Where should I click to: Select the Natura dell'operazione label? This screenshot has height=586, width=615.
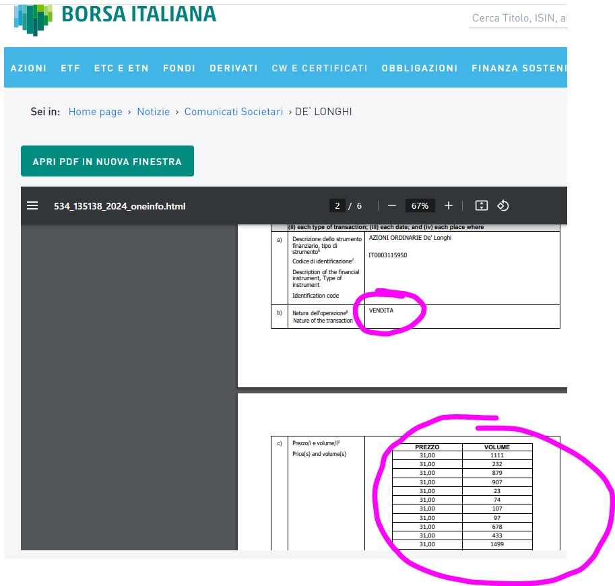320,313
